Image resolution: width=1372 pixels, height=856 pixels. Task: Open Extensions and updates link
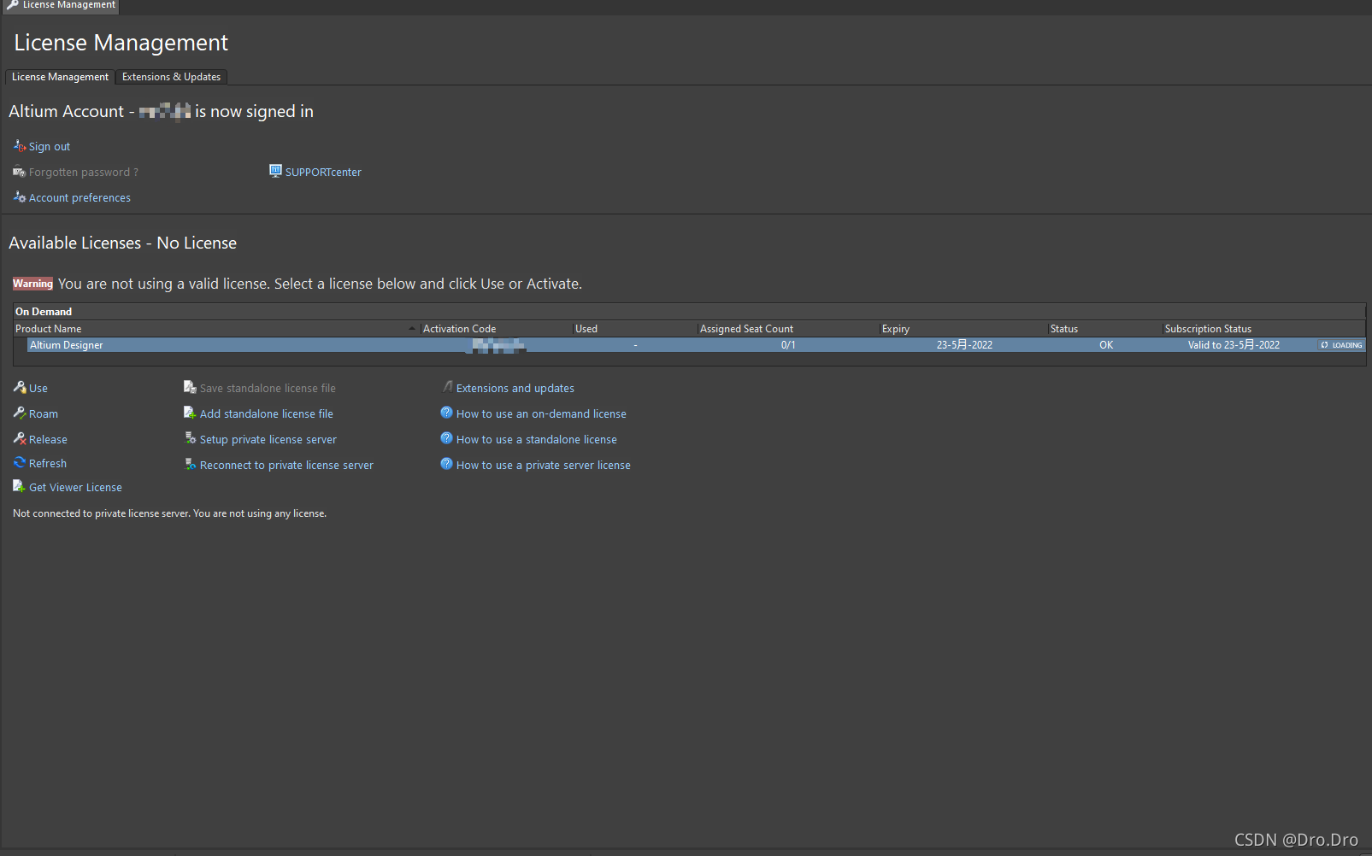(x=515, y=389)
